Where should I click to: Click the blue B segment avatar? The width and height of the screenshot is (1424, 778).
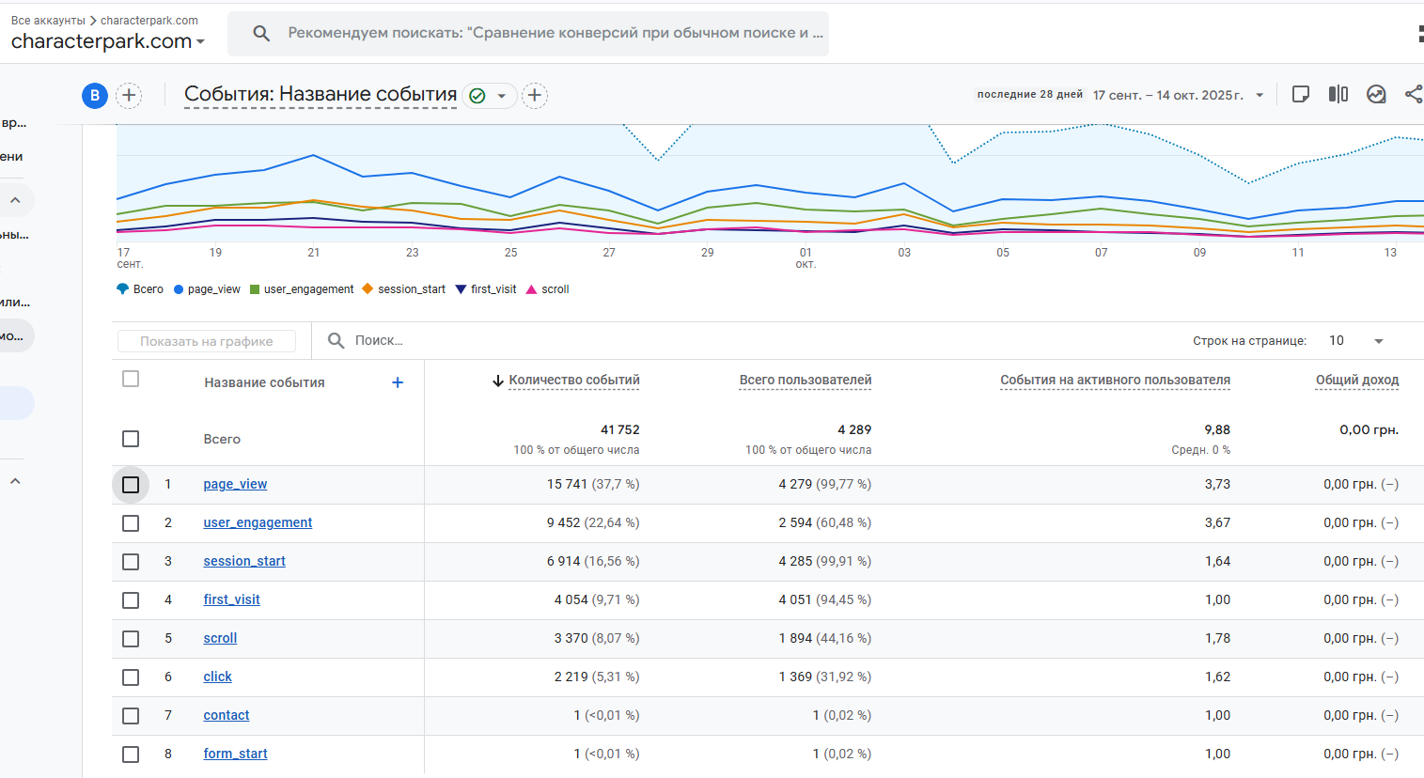point(95,96)
